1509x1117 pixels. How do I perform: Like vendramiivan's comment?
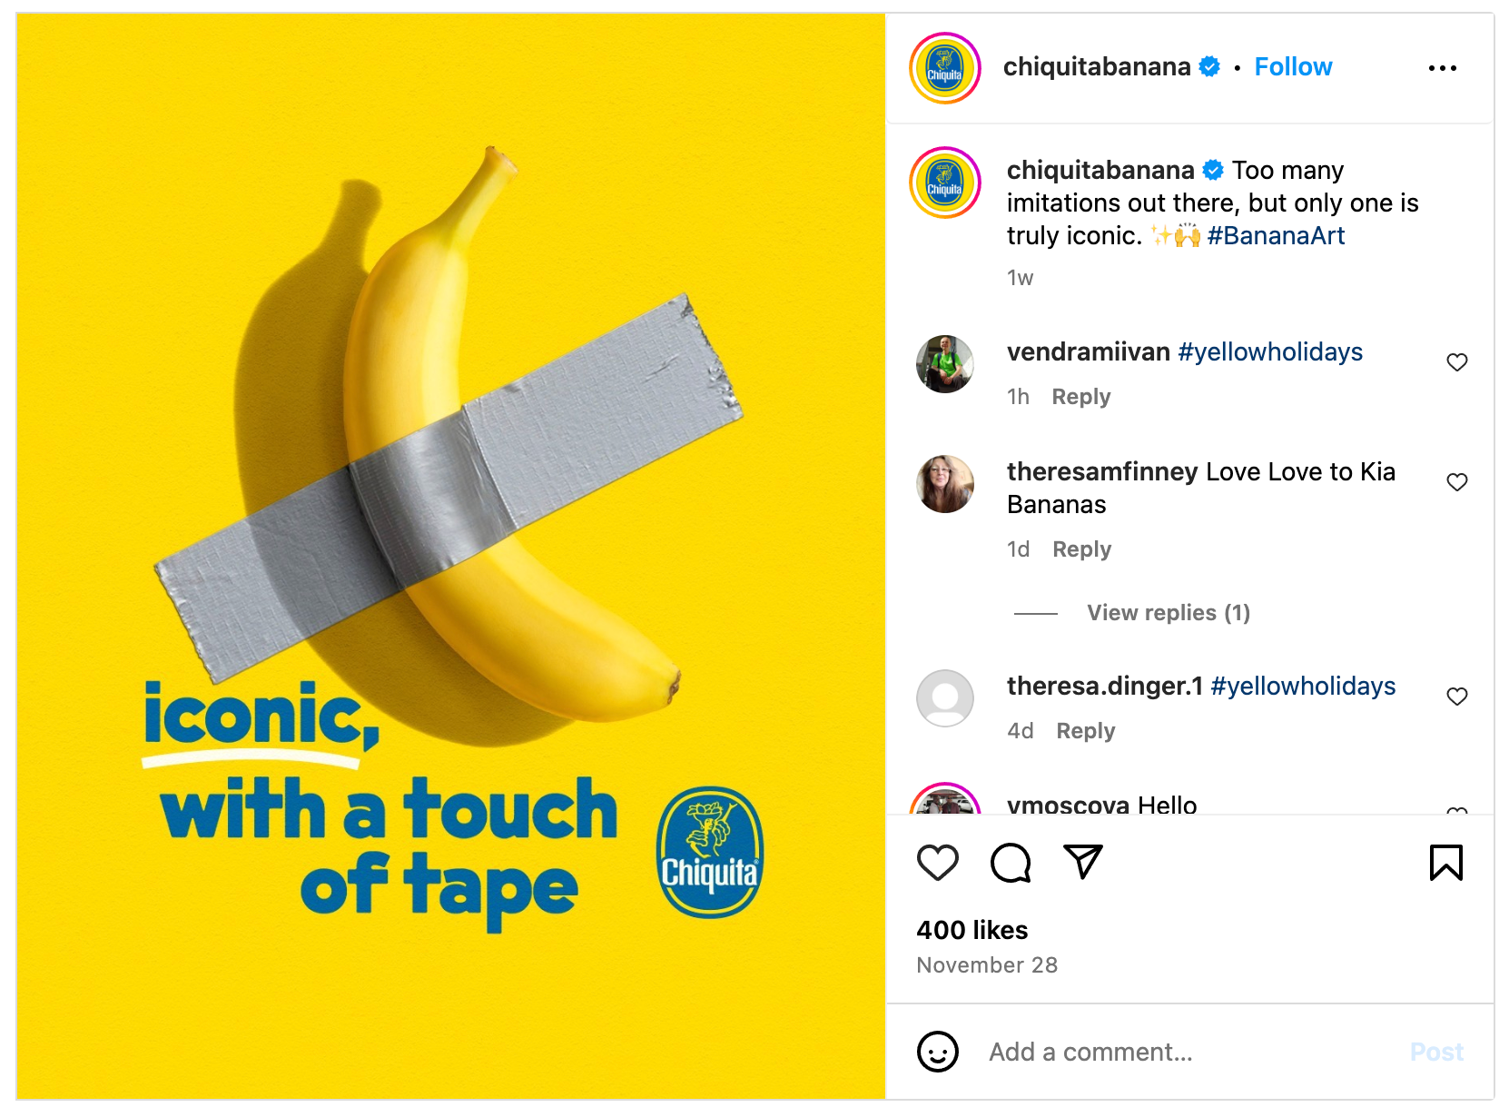click(1456, 362)
